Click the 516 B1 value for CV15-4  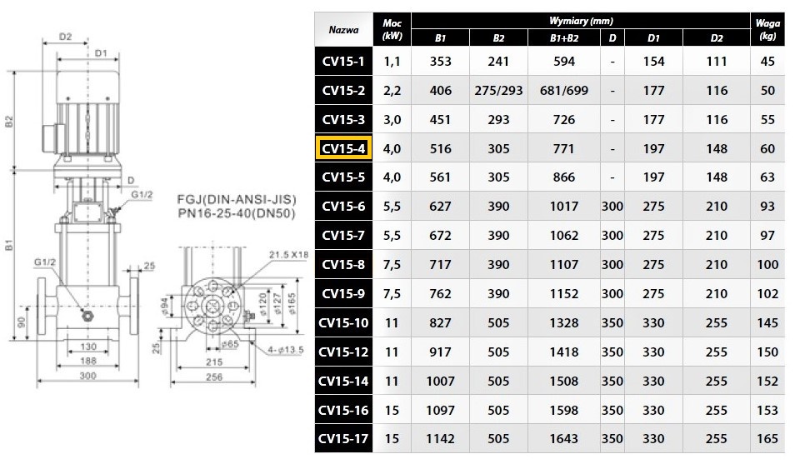click(x=440, y=148)
